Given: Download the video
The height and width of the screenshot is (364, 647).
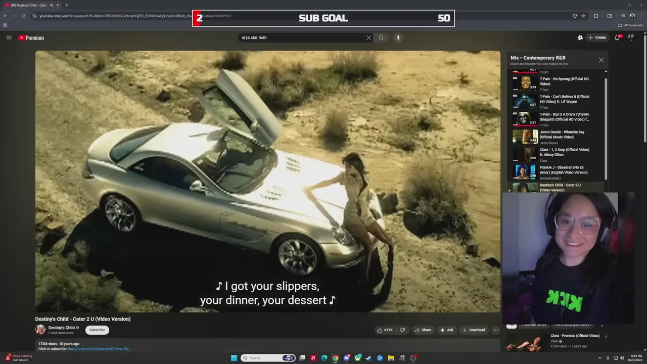Looking at the screenshot, I should click(474, 330).
